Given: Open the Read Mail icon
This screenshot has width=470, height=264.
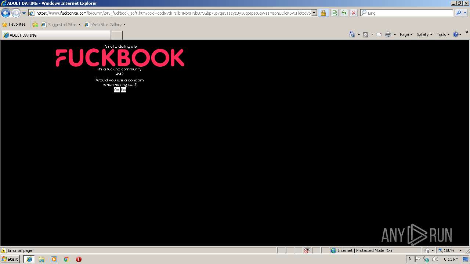Looking at the screenshot, I should pos(379,34).
